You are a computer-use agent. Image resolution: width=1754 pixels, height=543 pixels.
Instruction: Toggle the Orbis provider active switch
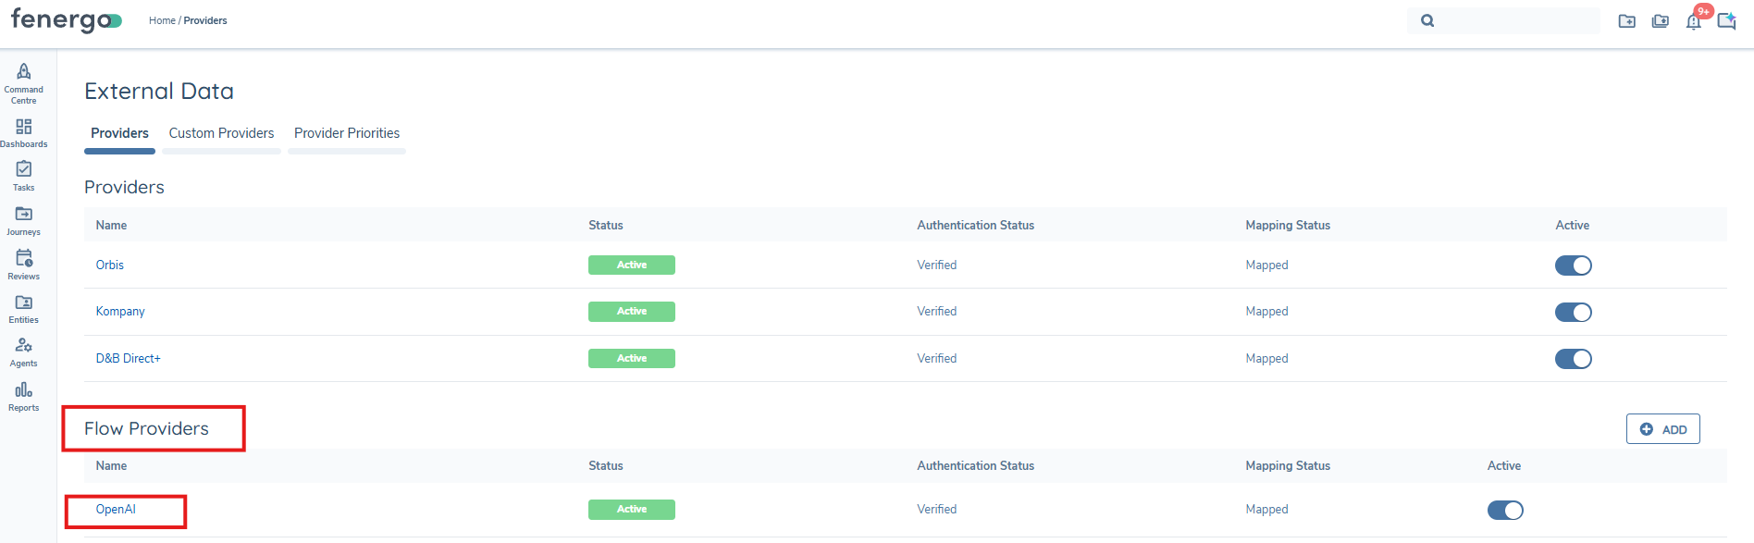[1573, 265]
